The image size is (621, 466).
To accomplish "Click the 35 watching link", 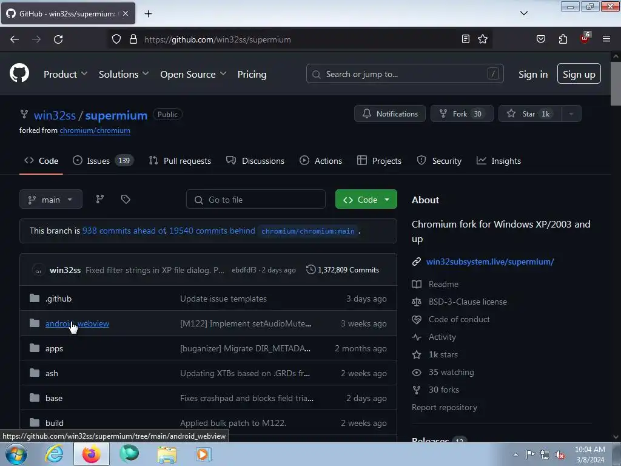I will pos(451,372).
